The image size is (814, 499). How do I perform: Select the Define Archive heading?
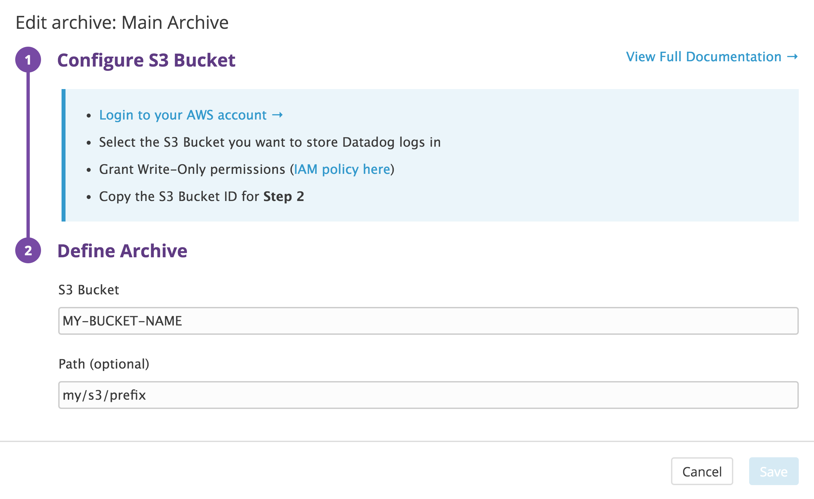coord(122,251)
